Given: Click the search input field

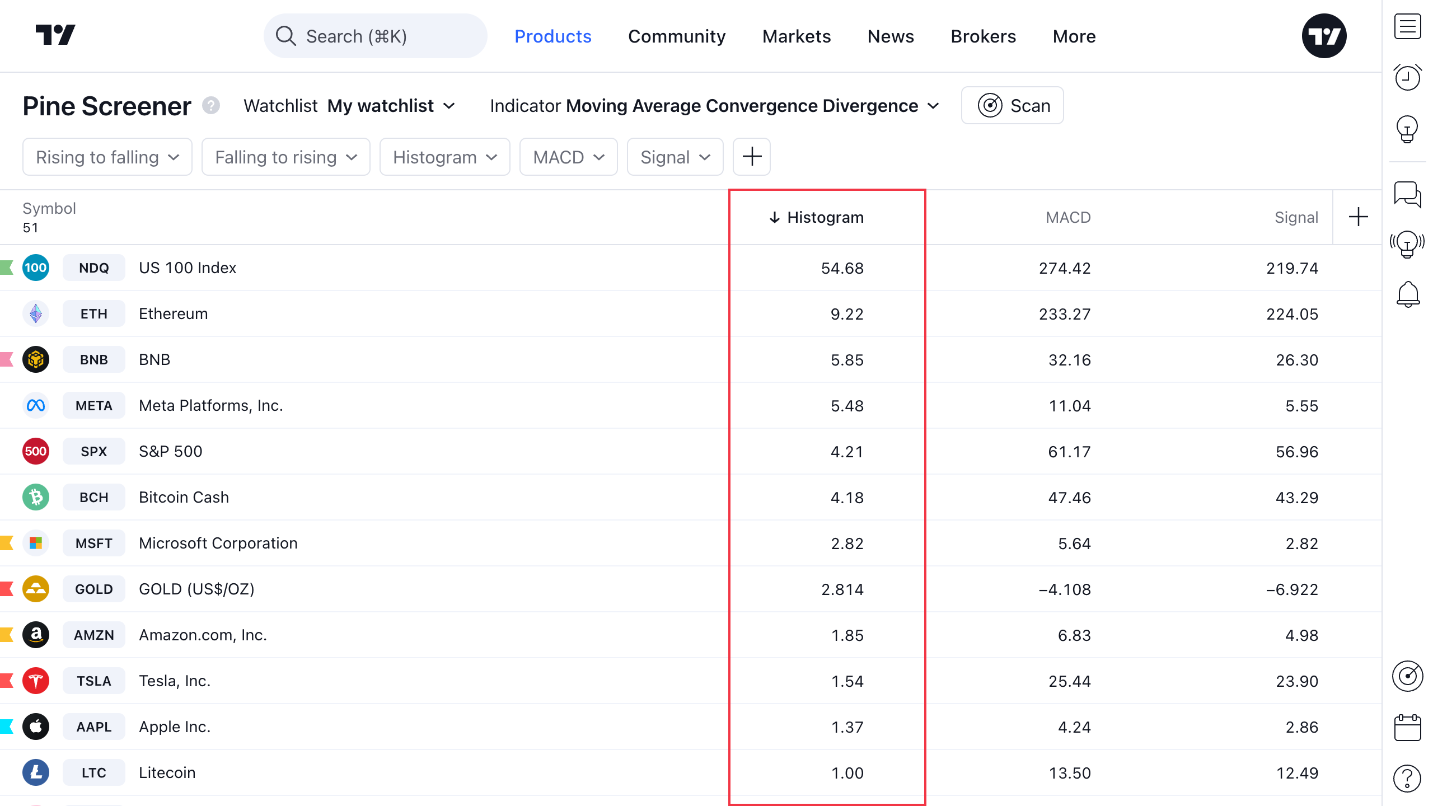Looking at the screenshot, I should point(375,36).
